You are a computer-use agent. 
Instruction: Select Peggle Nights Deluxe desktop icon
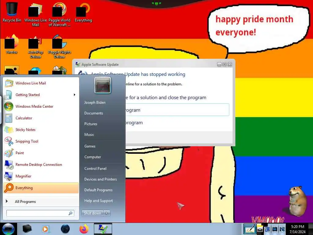[x=60, y=47]
